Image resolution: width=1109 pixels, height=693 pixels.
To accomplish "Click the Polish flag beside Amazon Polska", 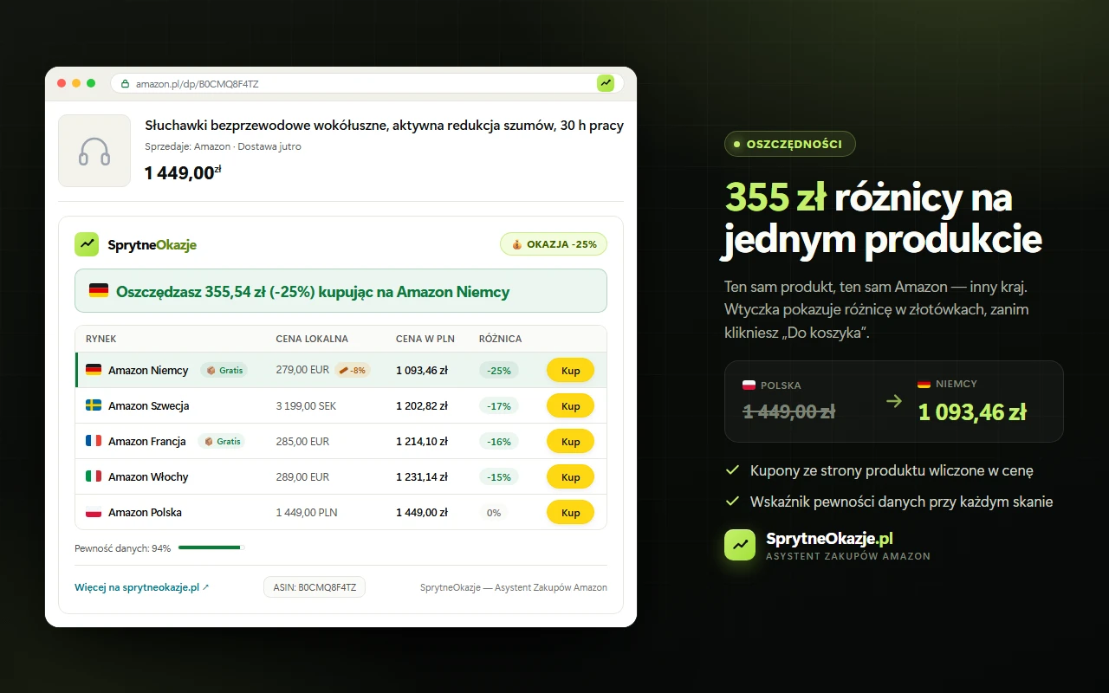I will pyautogui.click(x=94, y=512).
